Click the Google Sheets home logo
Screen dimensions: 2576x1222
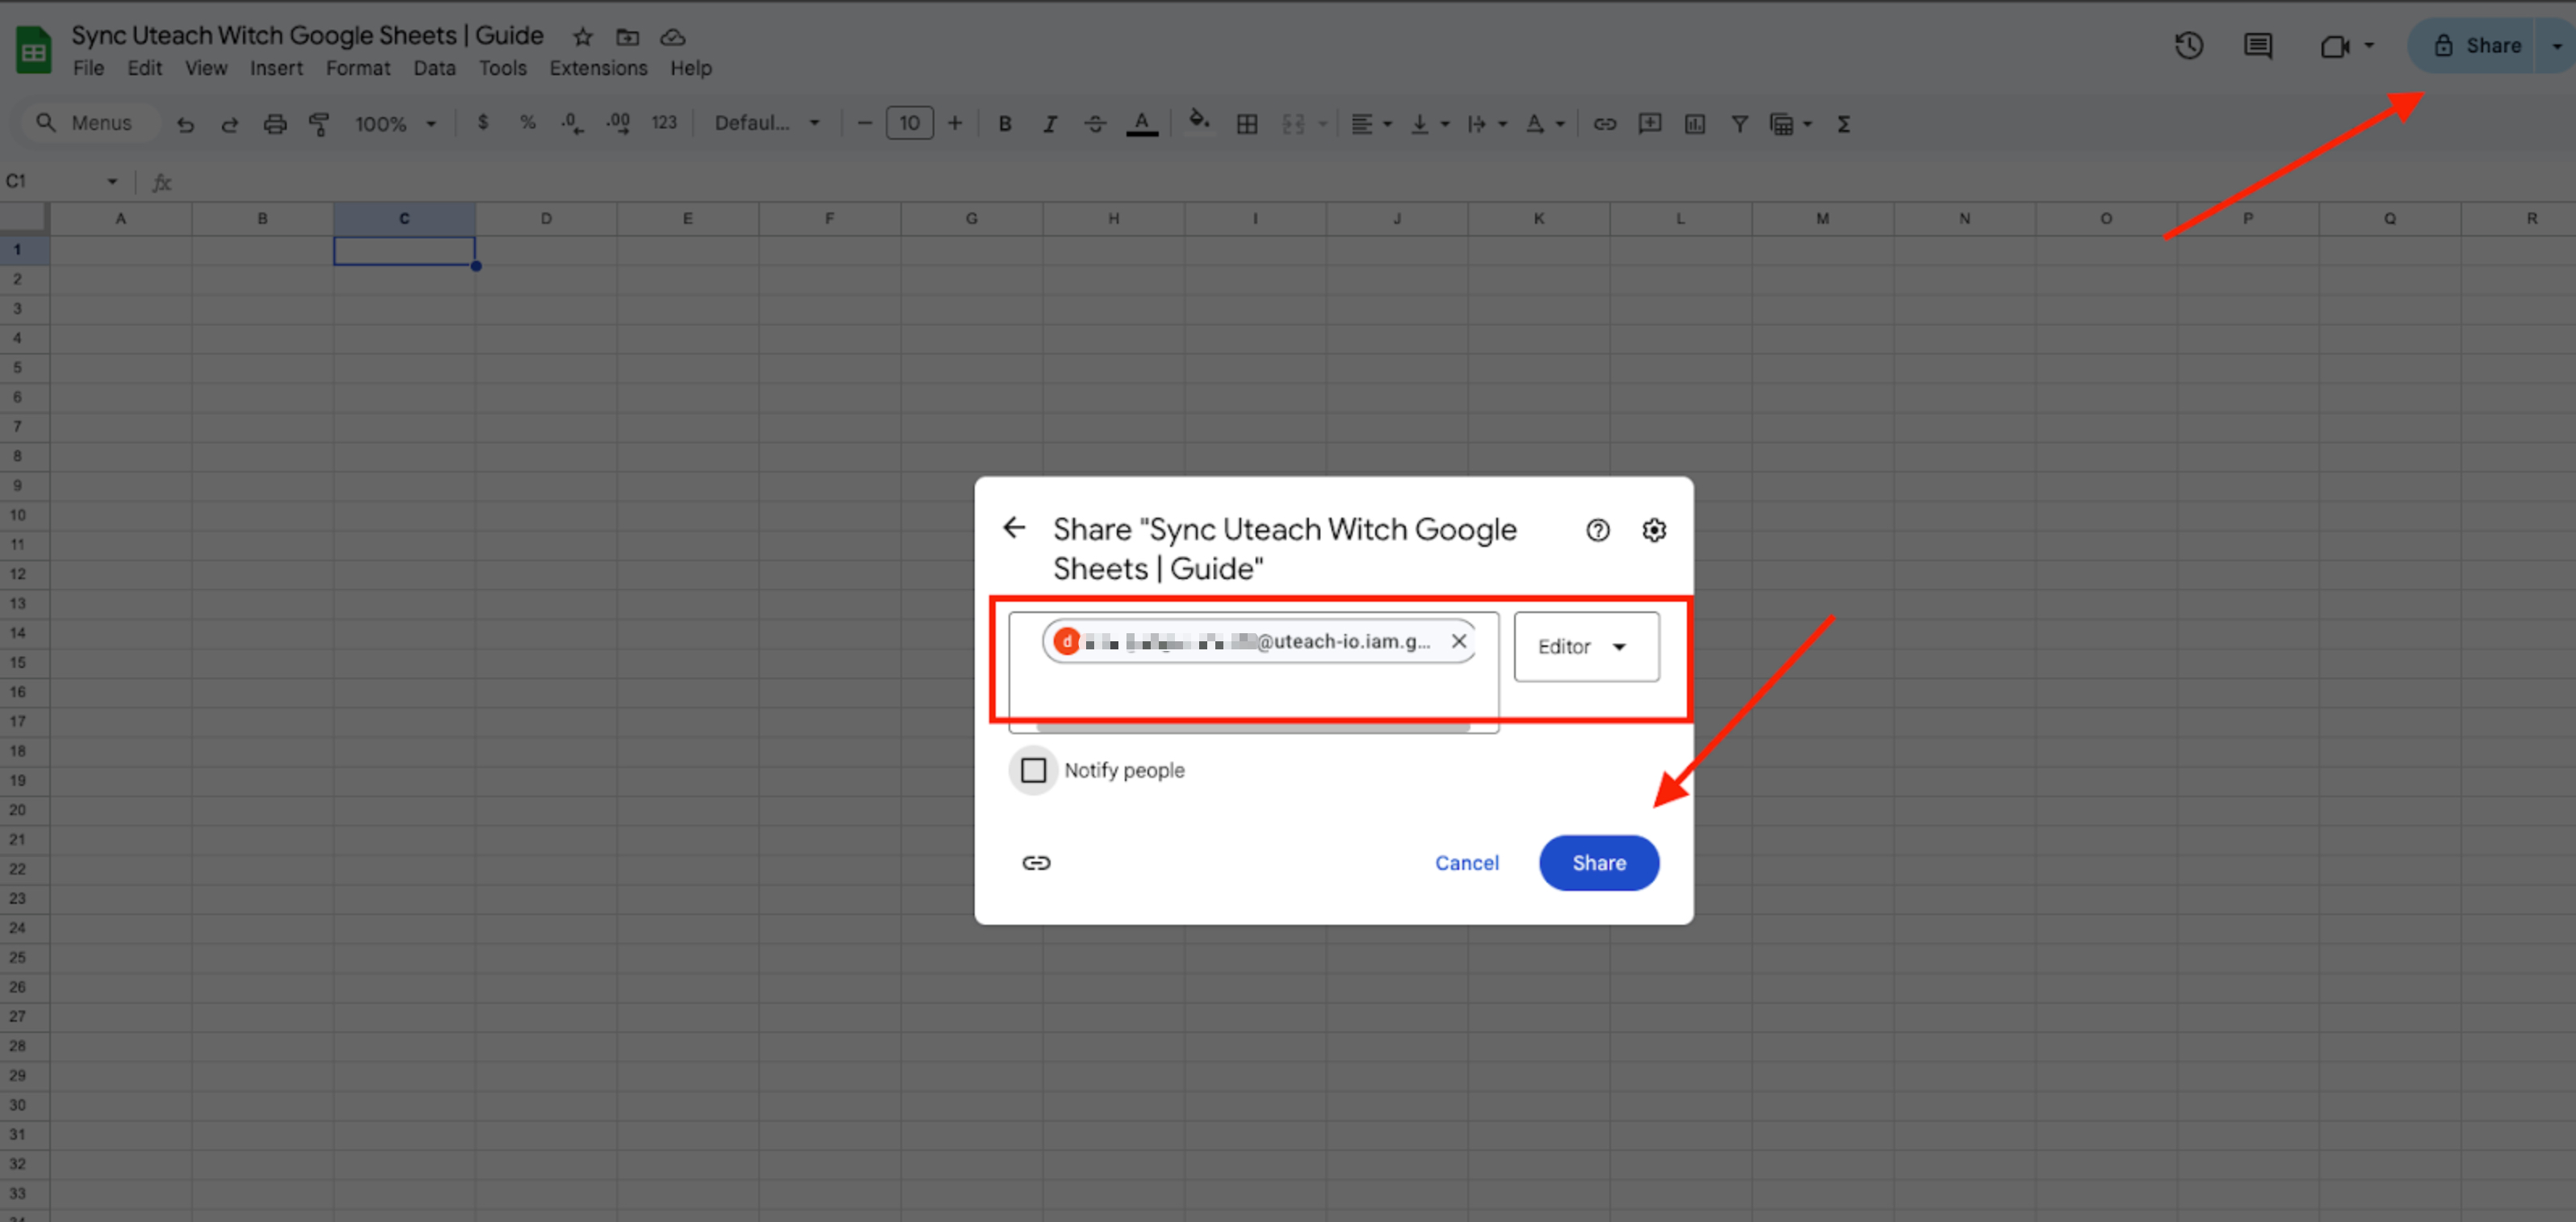click(x=33, y=50)
